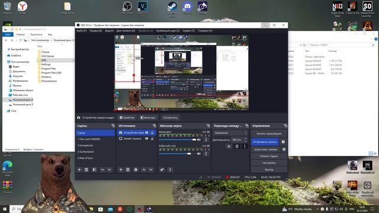The image size is (379, 213).
Task: Add a new source with plus icon
Action: click(x=121, y=170)
